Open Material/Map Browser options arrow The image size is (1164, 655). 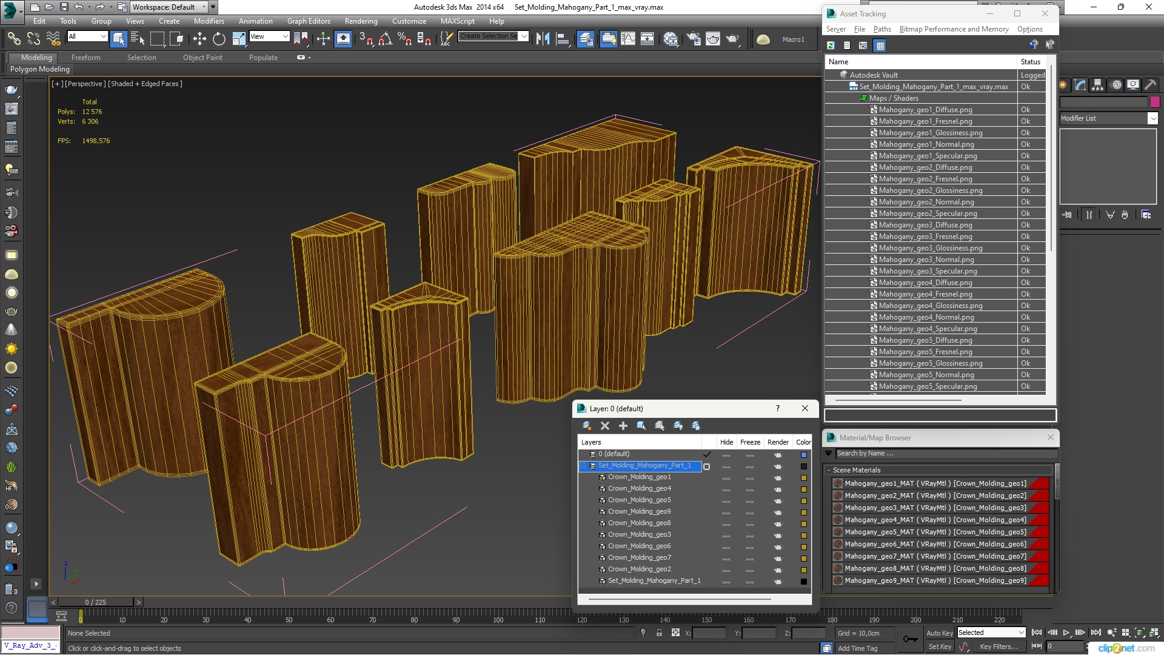(829, 453)
